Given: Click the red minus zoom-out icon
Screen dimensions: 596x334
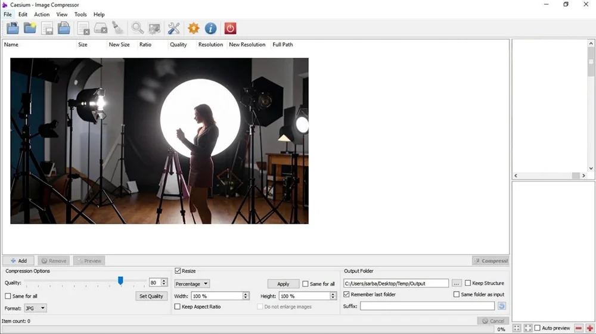Looking at the screenshot, I should click(579, 328).
